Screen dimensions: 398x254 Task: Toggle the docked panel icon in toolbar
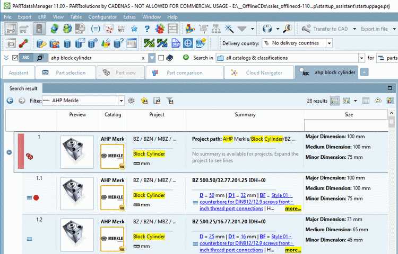coord(39,29)
